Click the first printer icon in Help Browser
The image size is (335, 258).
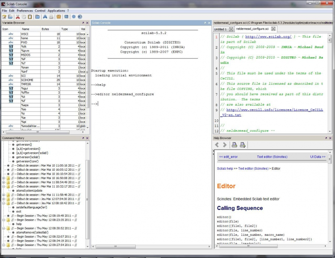234,144
